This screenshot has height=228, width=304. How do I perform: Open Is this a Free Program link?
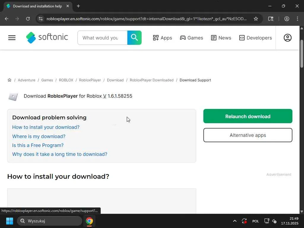click(x=38, y=145)
